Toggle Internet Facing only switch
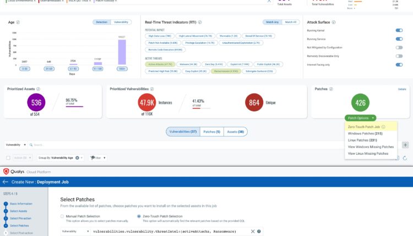 [x=399, y=65]
